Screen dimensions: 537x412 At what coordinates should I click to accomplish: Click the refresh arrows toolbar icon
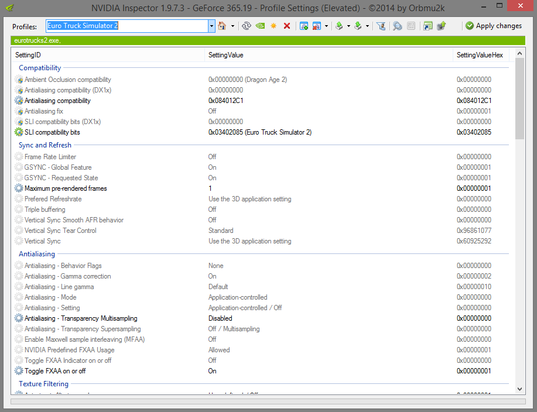click(246, 26)
